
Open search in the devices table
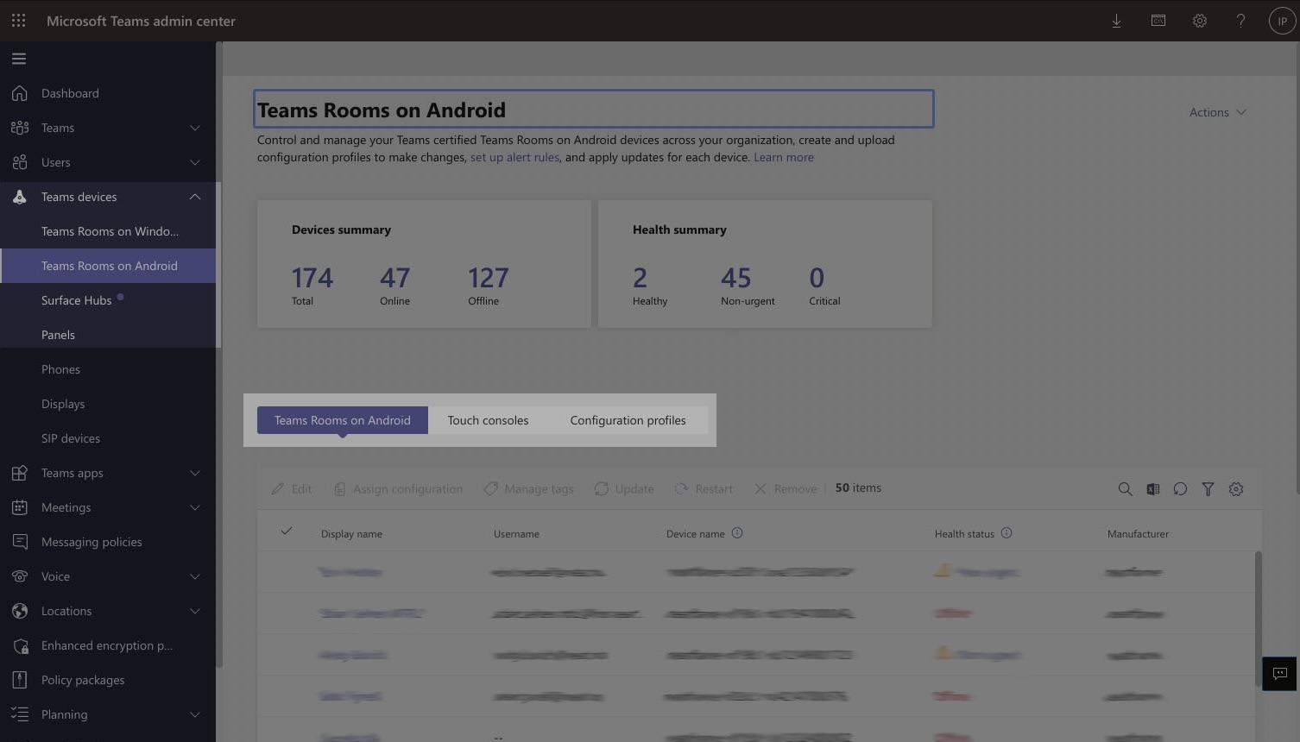pos(1125,488)
